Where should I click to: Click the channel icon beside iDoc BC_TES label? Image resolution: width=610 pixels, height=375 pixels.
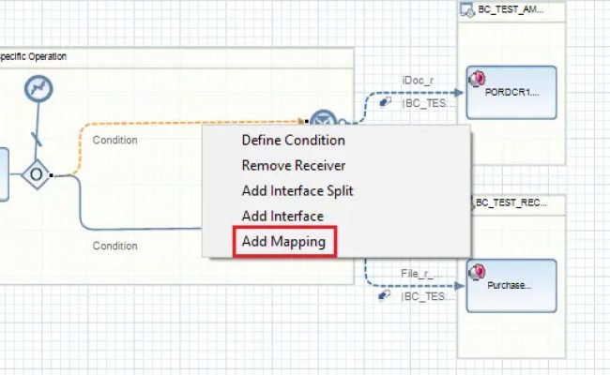(x=385, y=102)
